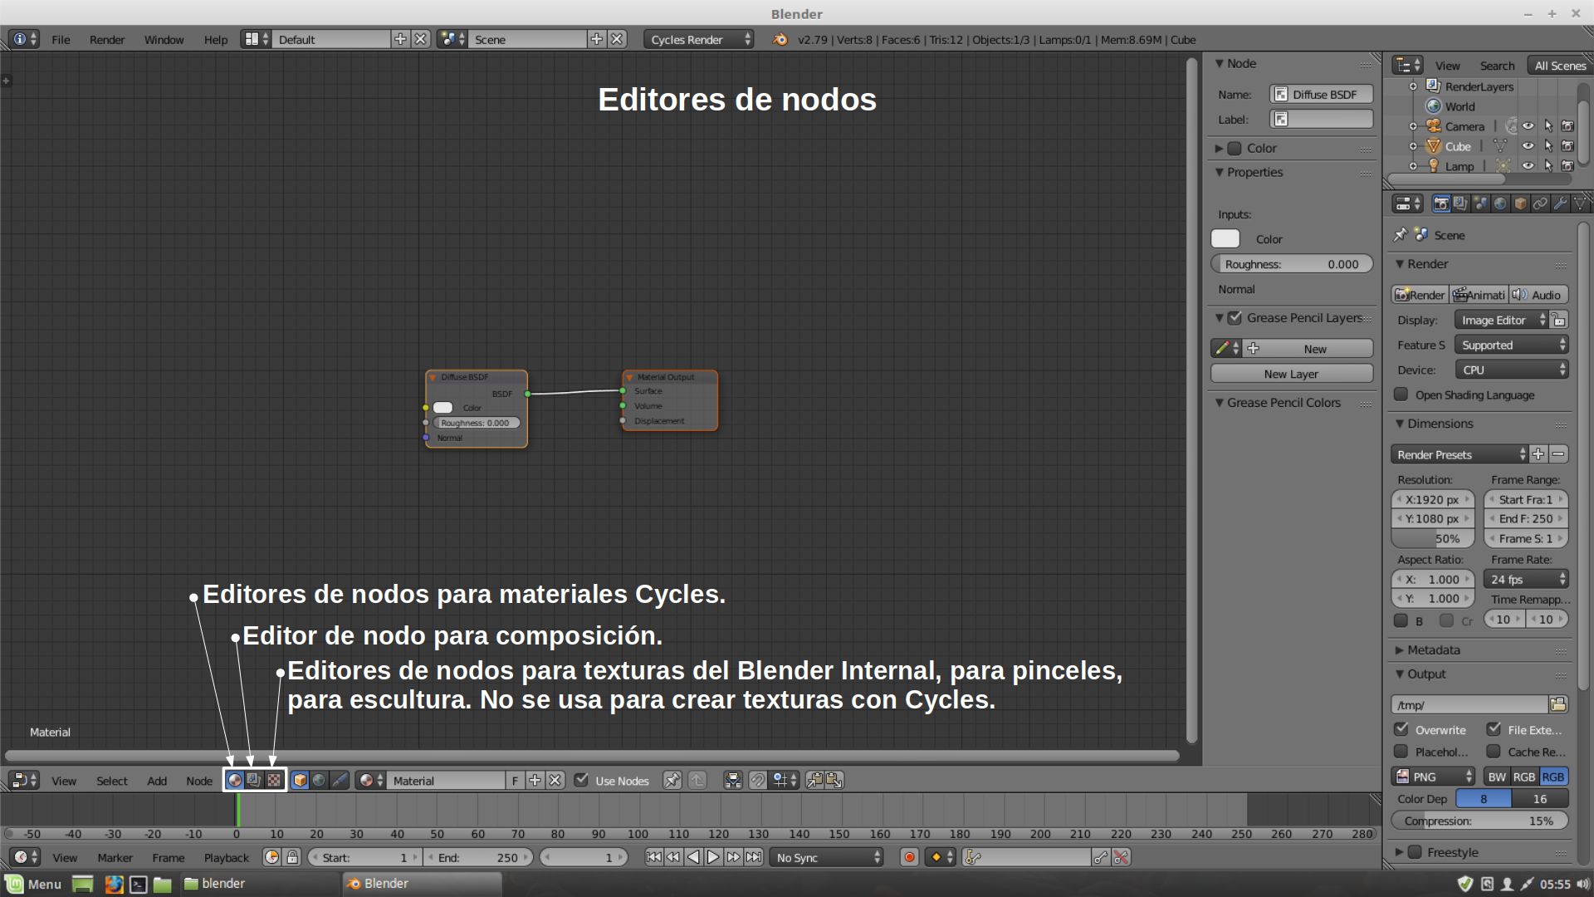
Task: Select color depth 16 button
Action: pyautogui.click(x=1540, y=798)
